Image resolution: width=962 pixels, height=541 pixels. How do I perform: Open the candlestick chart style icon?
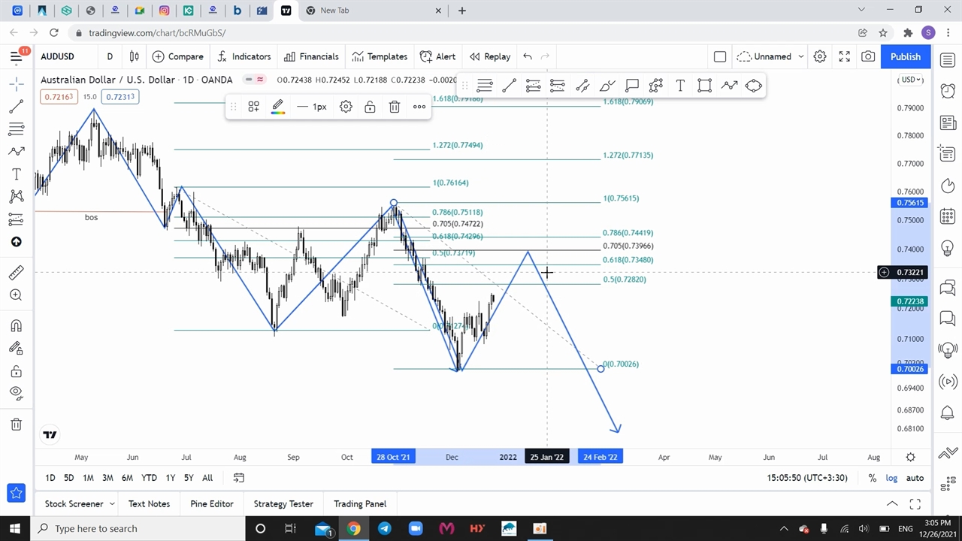point(135,56)
